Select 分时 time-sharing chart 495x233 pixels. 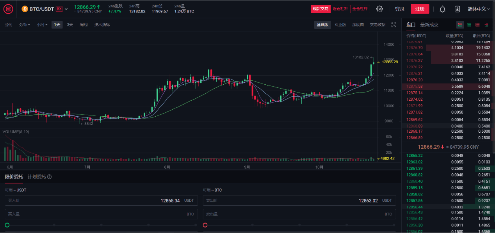[9, 25]
